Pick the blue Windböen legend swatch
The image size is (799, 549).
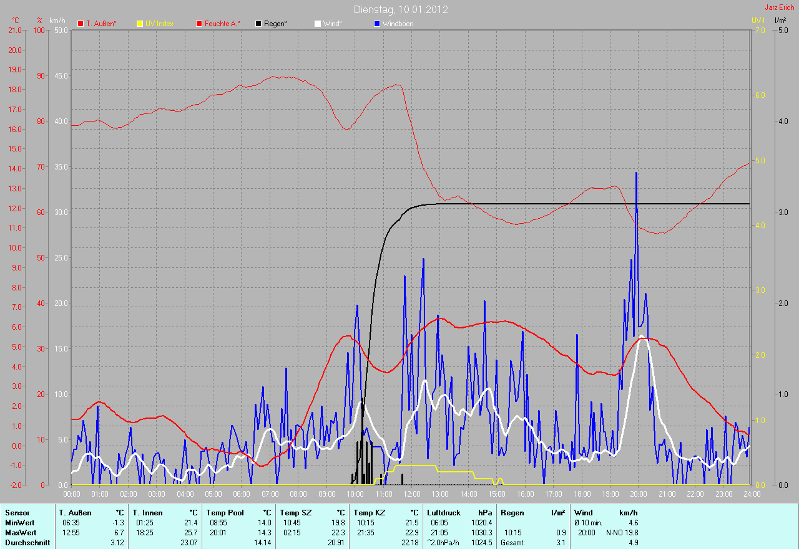pos(376,24)
